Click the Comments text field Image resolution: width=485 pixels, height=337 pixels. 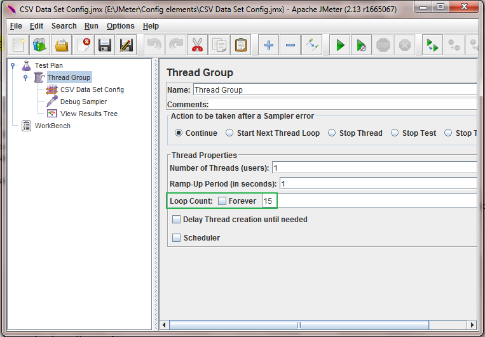tap(343, 105)
